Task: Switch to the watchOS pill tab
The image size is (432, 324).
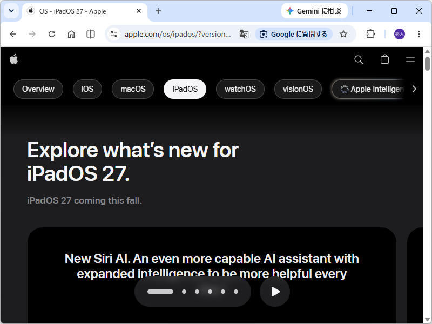Action: pyautogui.click(x=240, y=89)
